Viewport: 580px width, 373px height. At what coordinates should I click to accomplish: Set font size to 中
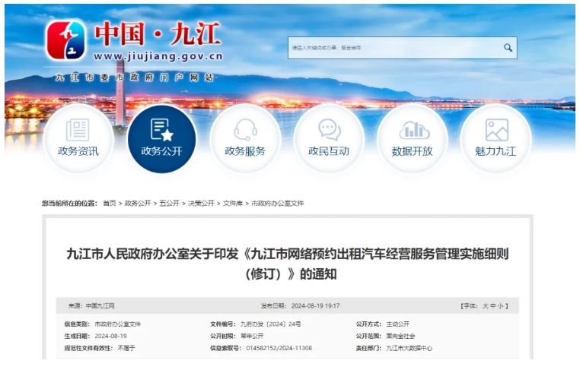point(493,306)
